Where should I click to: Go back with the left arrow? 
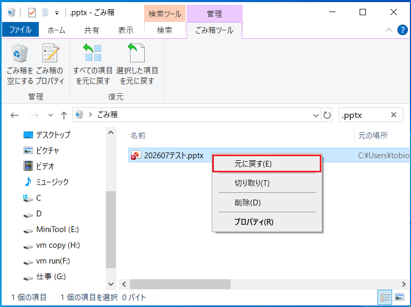15,115
